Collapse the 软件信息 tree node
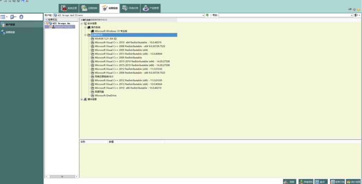The image size is (362, 184). 81,24
